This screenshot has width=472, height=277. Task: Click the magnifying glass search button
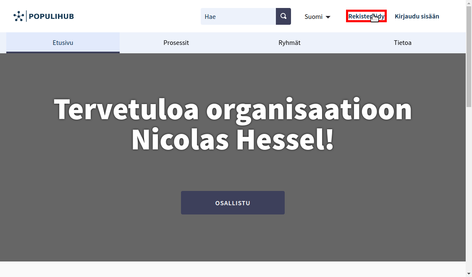click(x=283, y=16)
